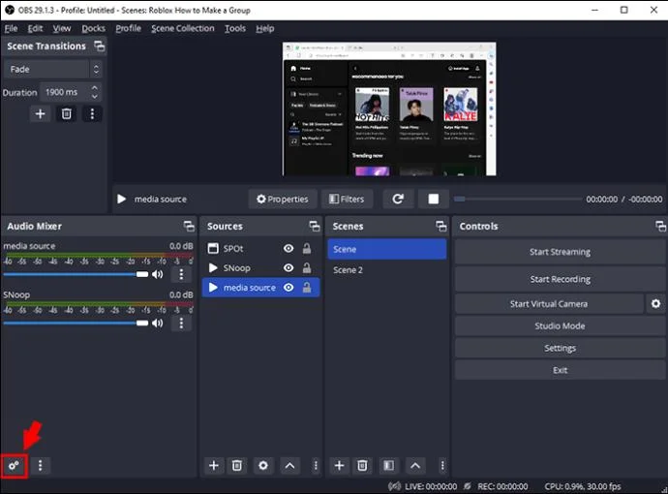Open scene filters icon in Scenes toolbar
The image size is (668, 494).
pyautogui.click(x=388, y=466)
